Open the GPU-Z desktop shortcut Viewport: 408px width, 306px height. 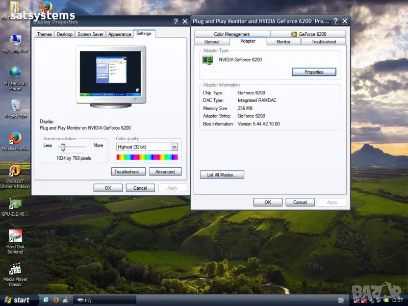click(15, 204)
